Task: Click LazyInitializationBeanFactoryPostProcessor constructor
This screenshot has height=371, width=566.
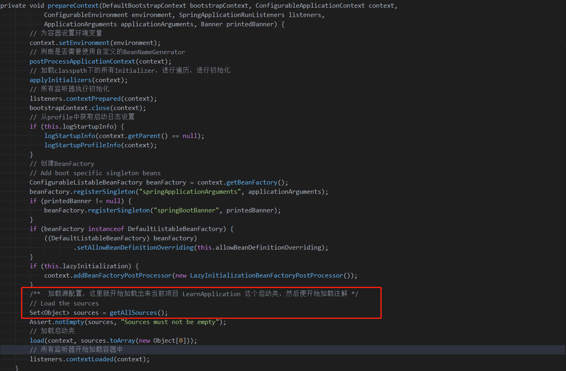Action: (267, 276)
